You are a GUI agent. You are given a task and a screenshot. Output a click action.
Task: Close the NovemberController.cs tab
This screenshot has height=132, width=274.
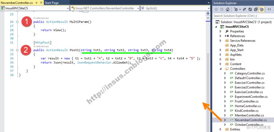(41, 3)
